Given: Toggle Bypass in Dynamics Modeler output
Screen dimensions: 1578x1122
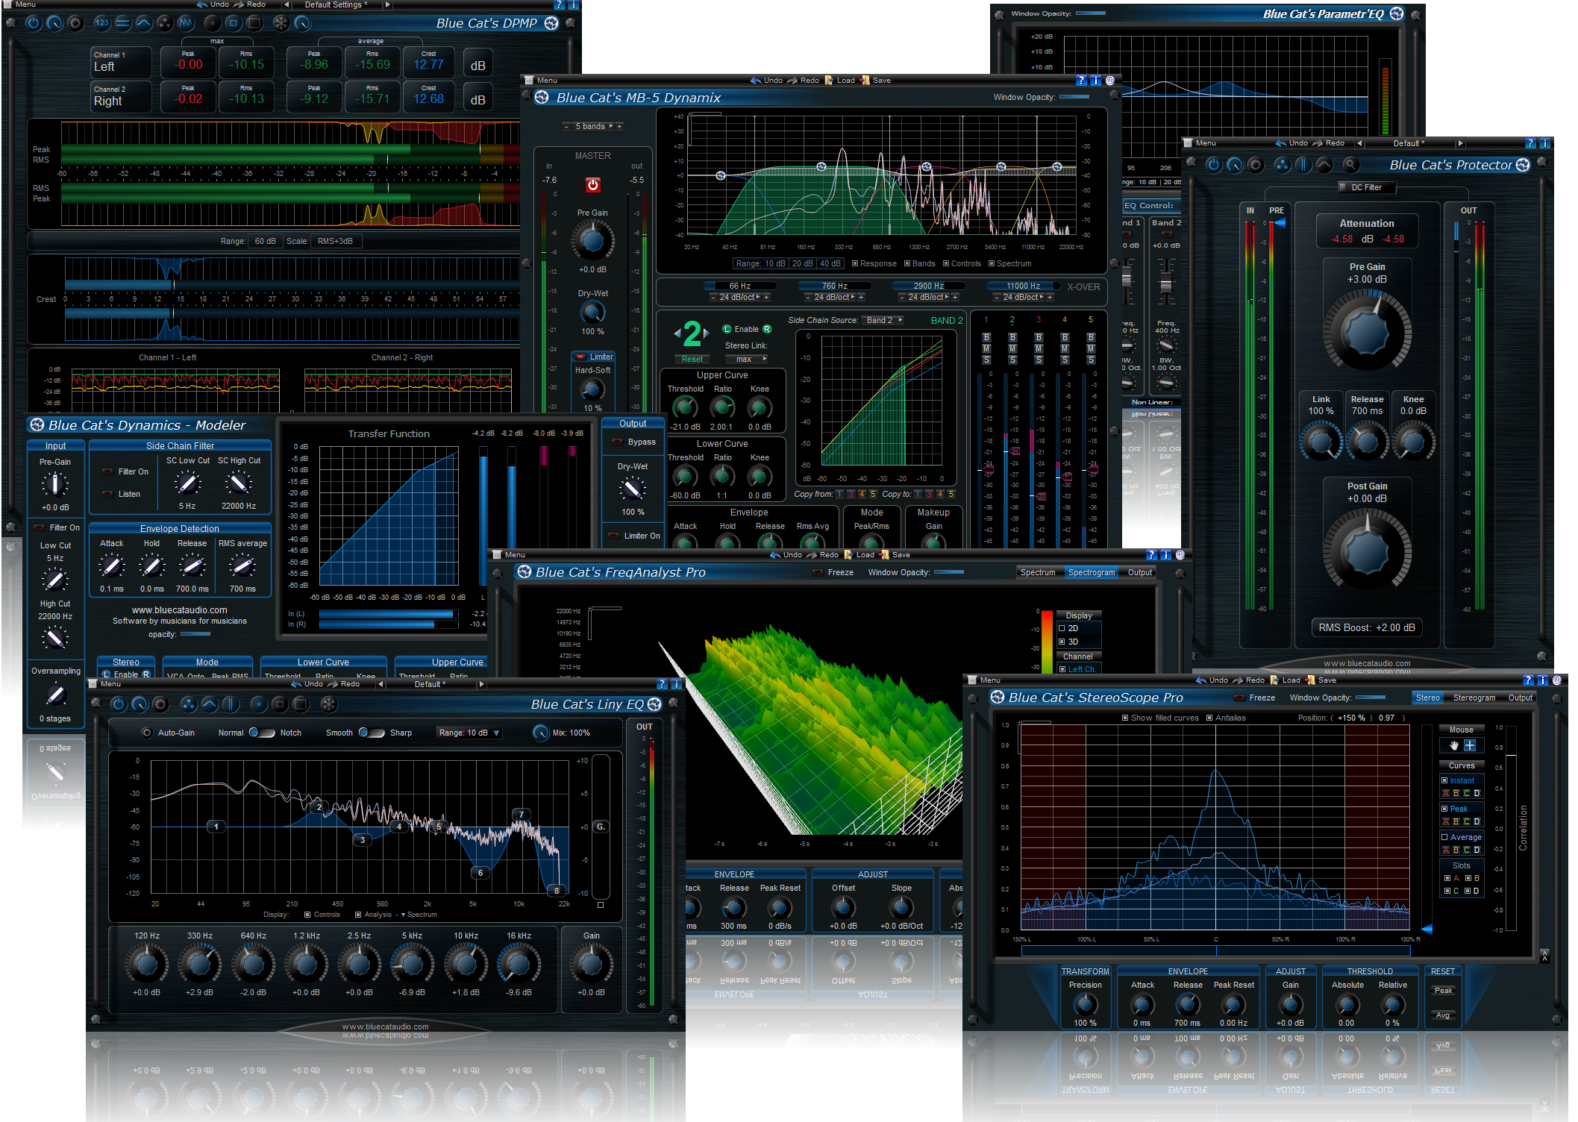Looking at the screenshot, I should pyautogui.click(x=617, y=442).
